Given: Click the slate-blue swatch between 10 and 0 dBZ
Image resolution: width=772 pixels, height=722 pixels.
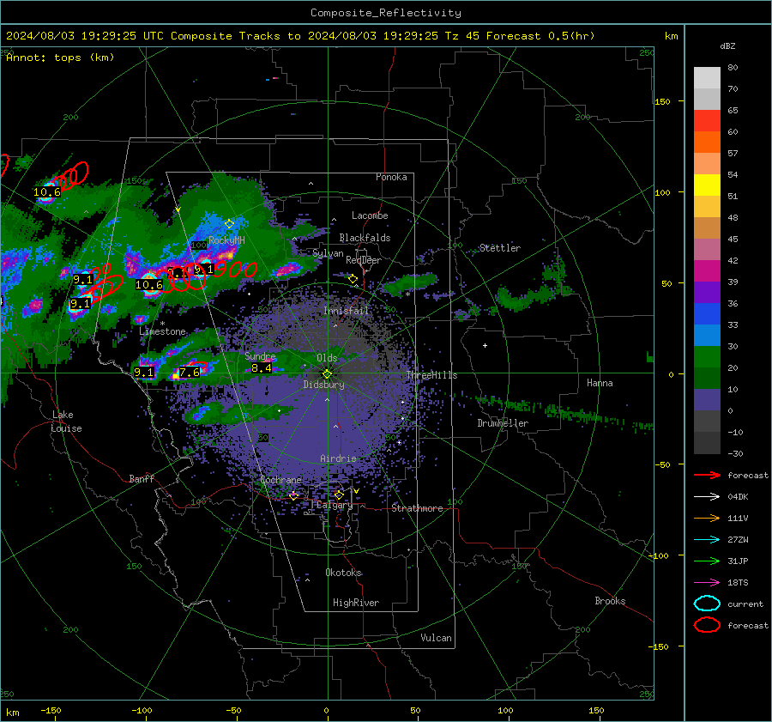Looking at the screenshot, I should click(x=707, y=400).
